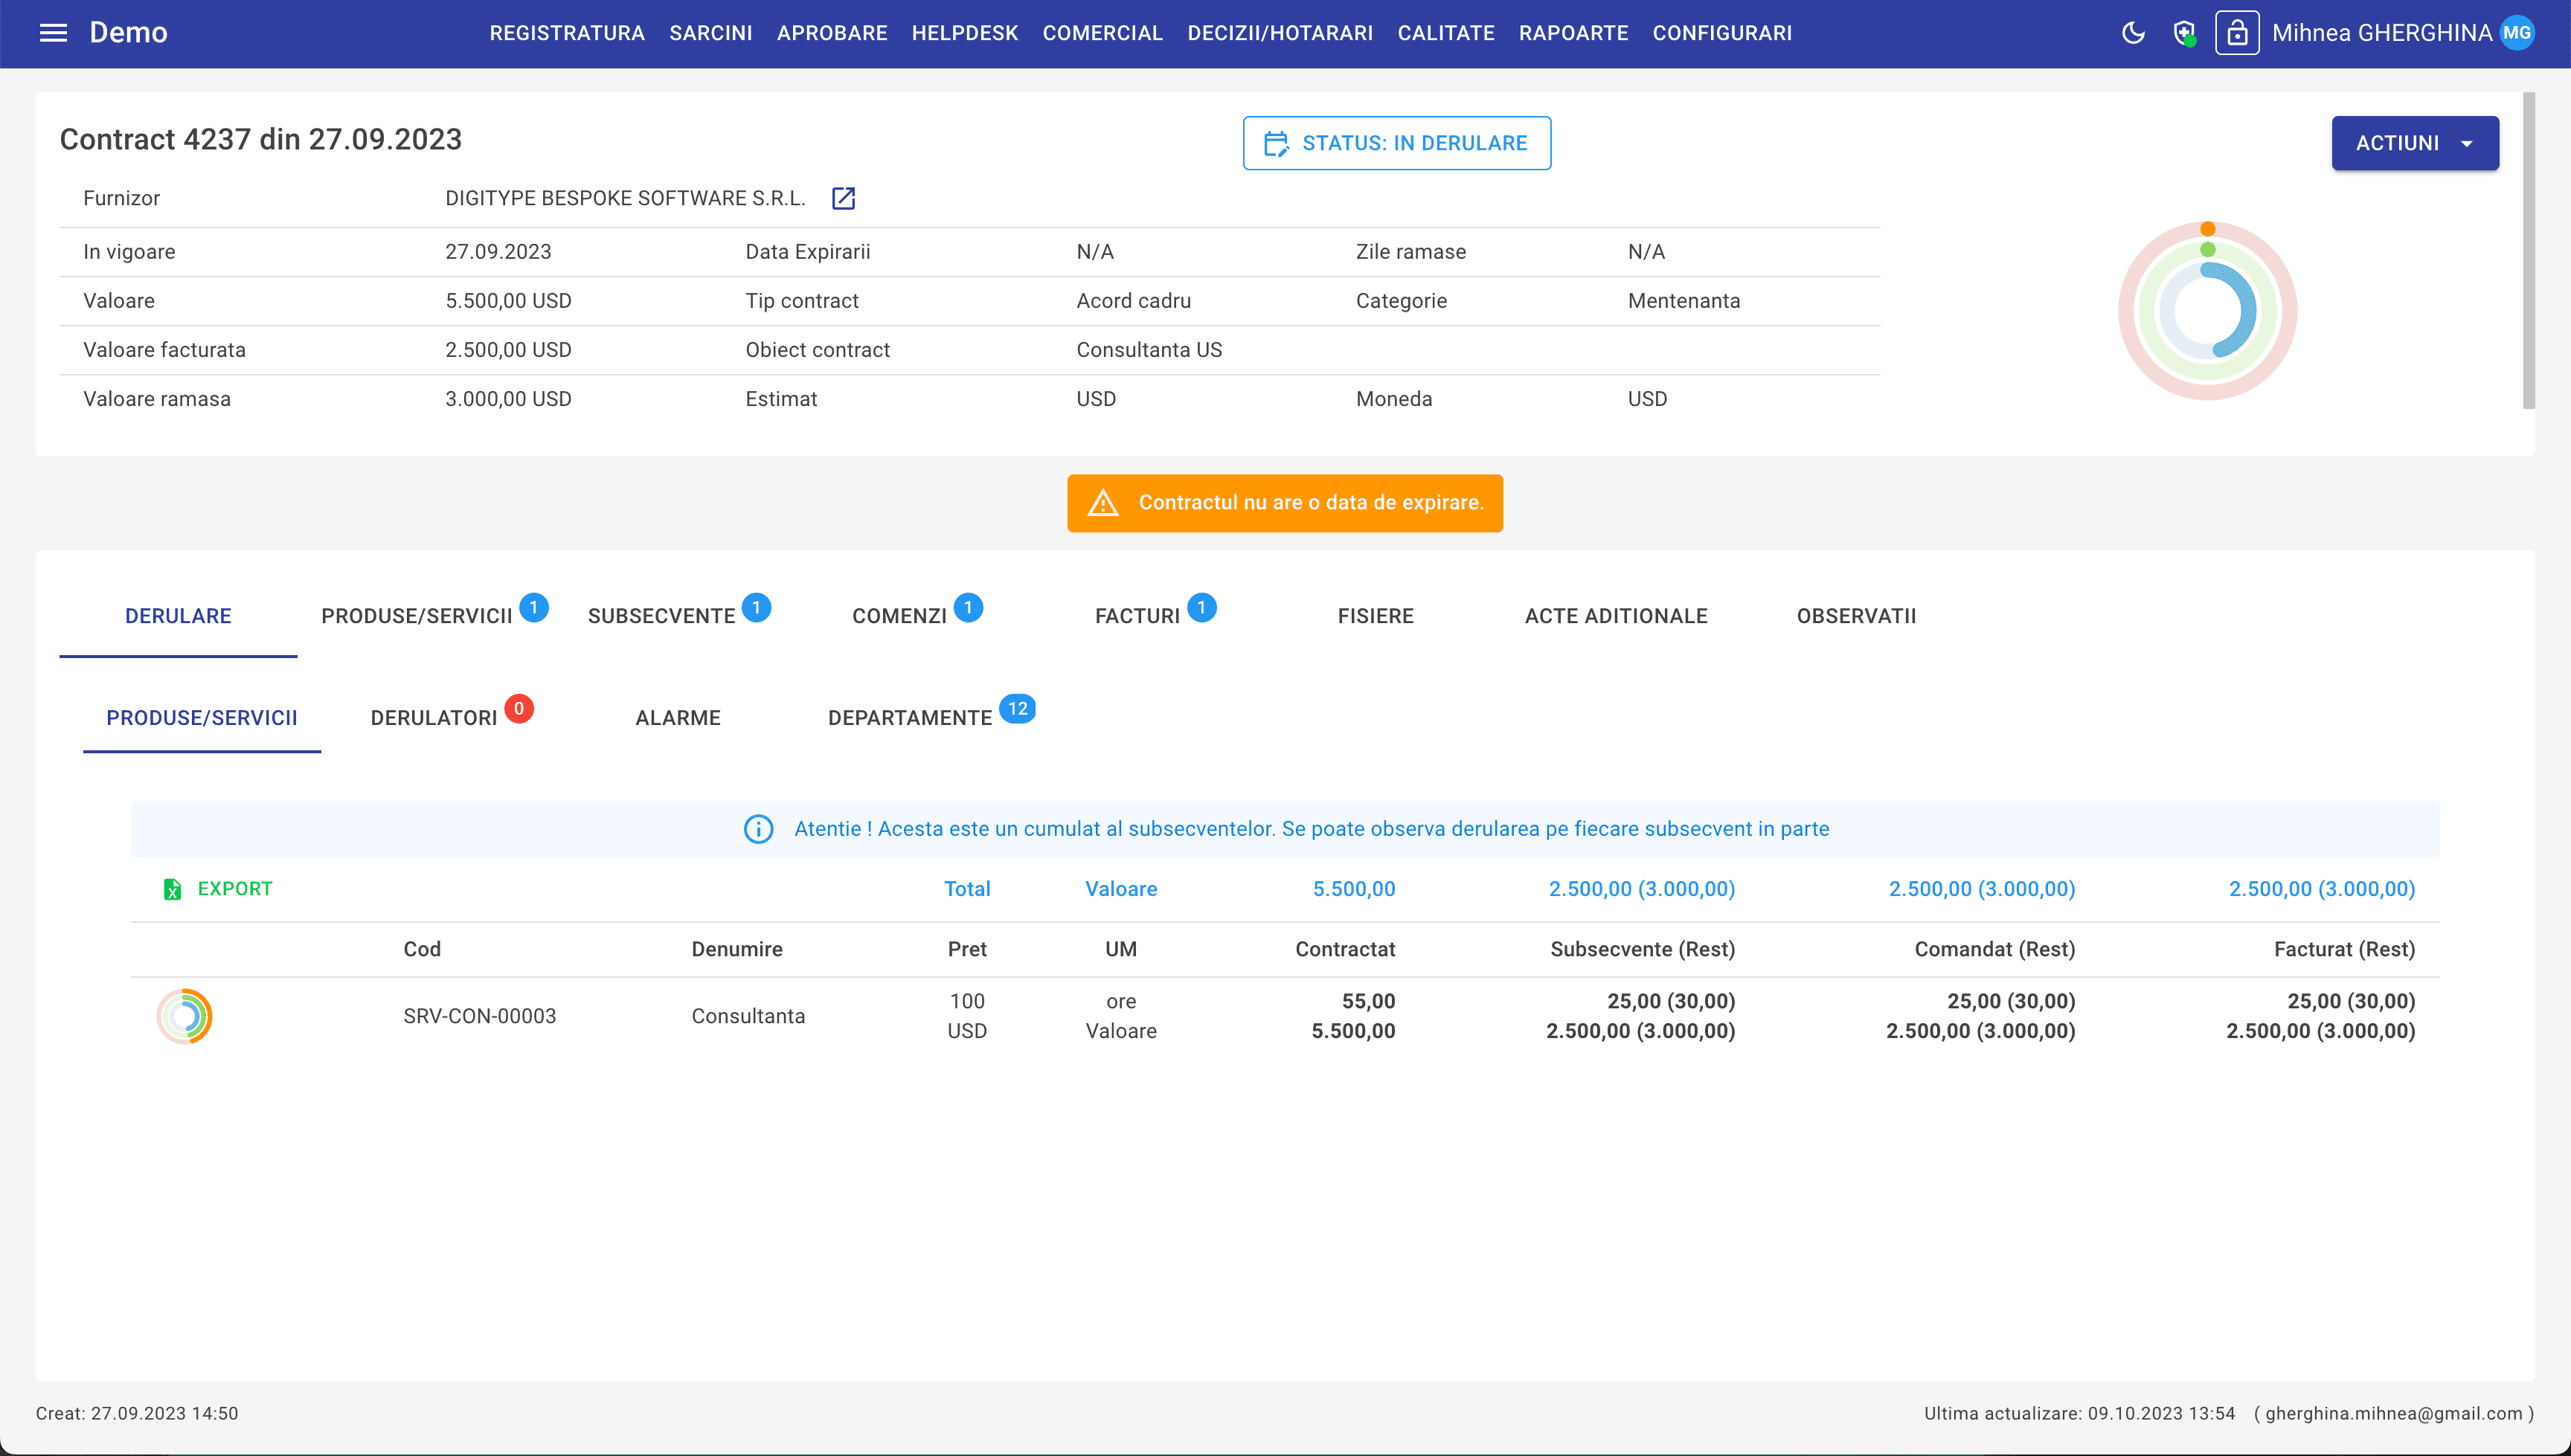2571x1456 pixels.
Task: Switch to the FACTURI tab
Action: (1137, 616)
